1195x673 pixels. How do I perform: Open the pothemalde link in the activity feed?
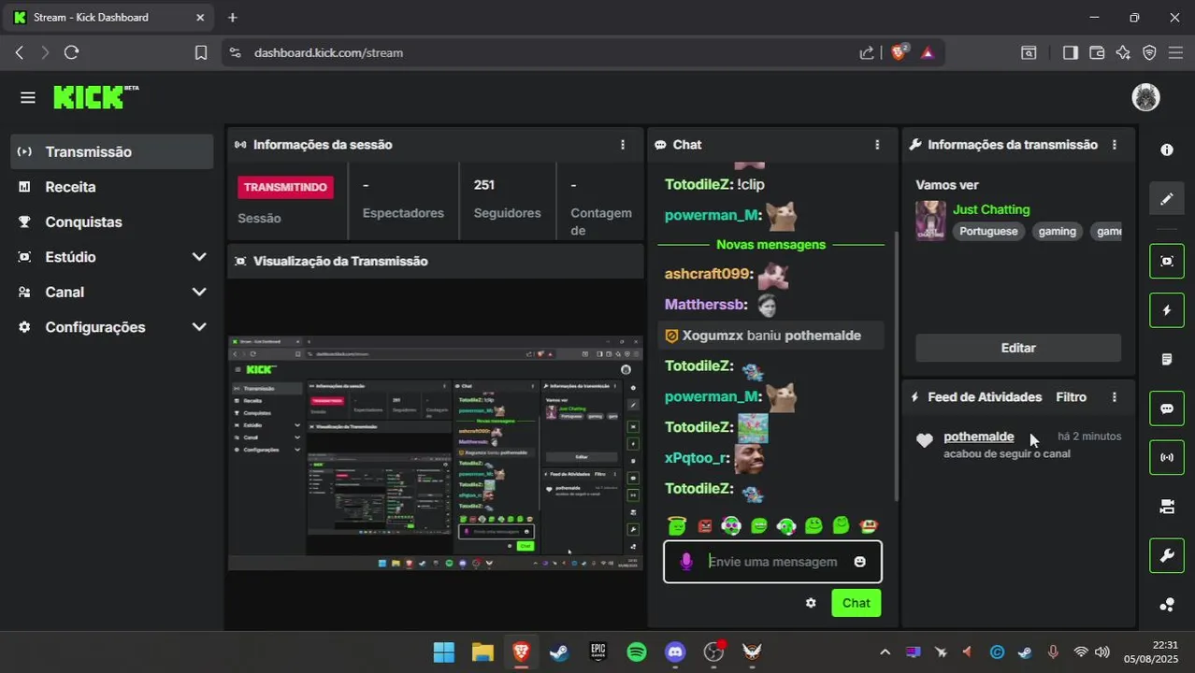(979, 437)
